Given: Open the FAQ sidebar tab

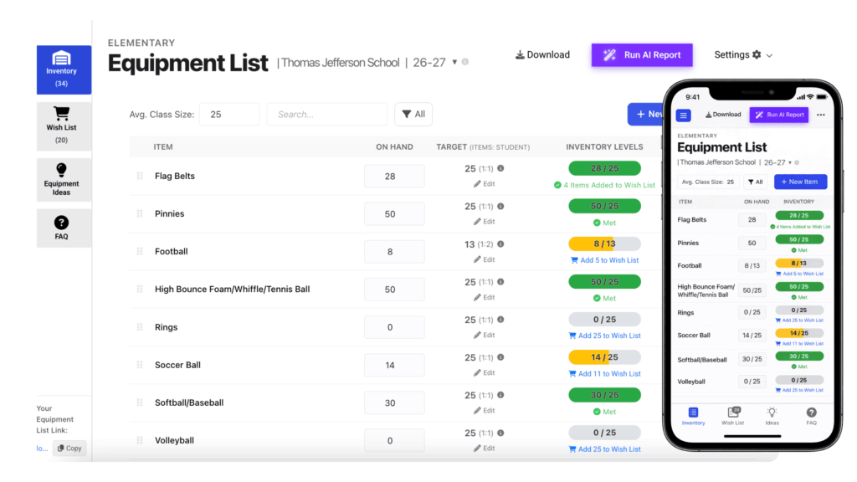Looking at the screenshot, I should pos(64,228).
